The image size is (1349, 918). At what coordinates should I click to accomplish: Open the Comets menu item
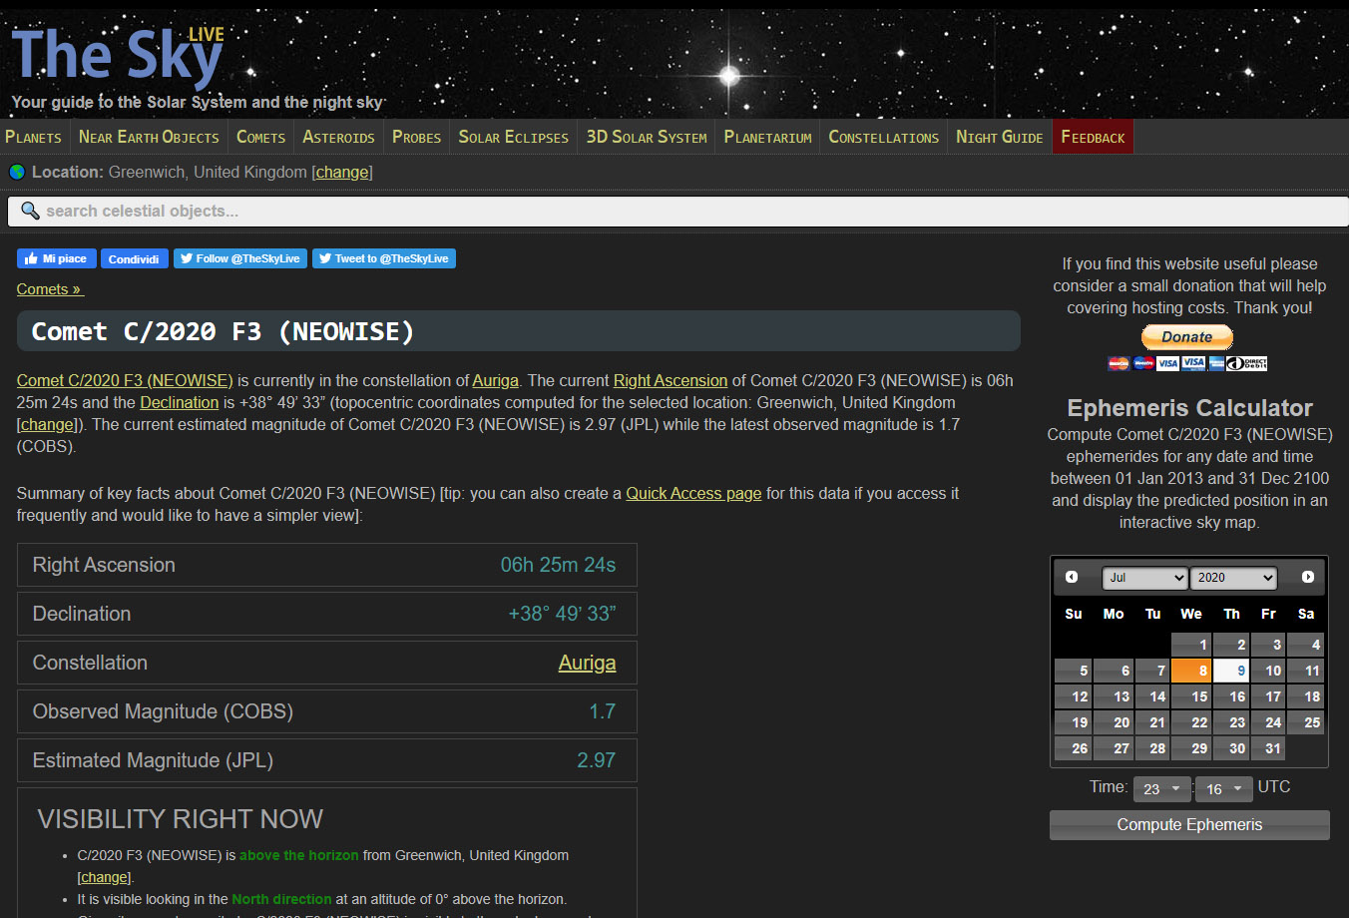[260, 137]
